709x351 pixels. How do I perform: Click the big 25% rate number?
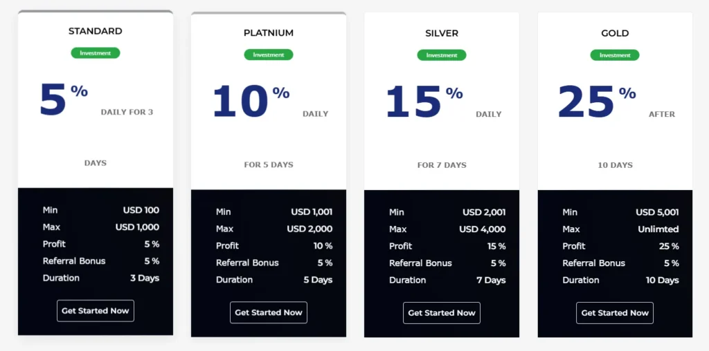[596, 101]
